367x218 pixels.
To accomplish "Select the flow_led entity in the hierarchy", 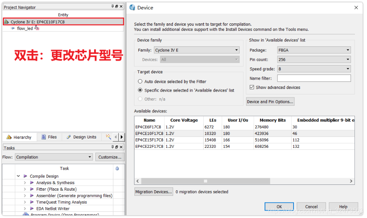I will coord(25,28).
